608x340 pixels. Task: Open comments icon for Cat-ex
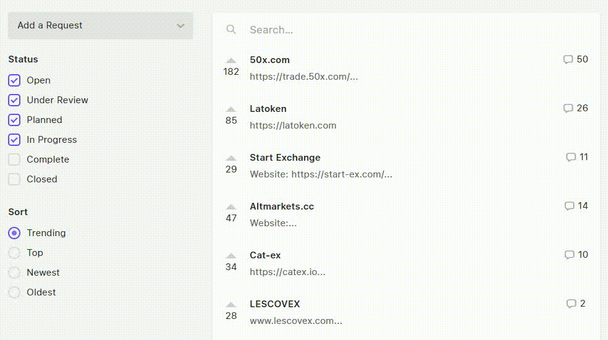point(569,255)
